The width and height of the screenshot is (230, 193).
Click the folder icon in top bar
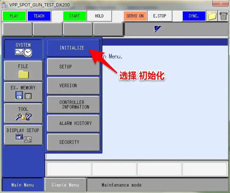click(x=212, y=16)
